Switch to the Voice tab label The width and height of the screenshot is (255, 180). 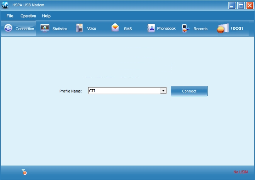91,29
